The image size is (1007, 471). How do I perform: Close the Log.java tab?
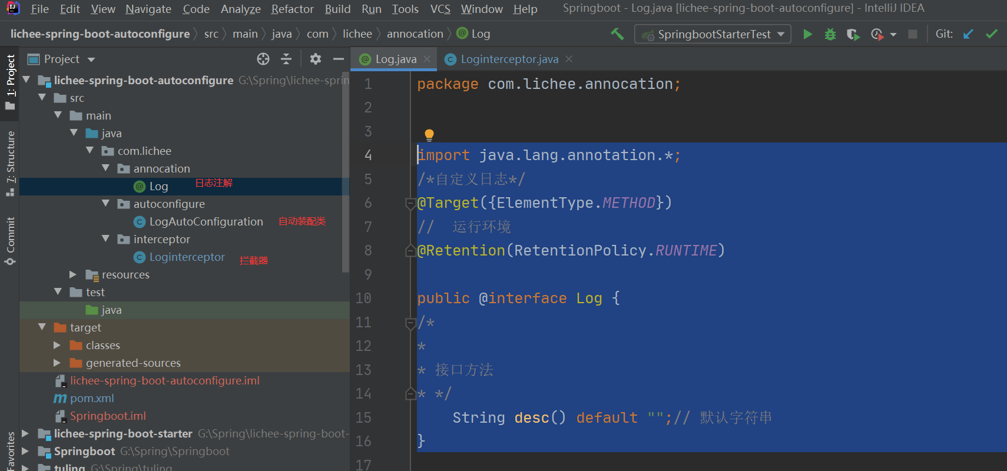pos(427,59)
